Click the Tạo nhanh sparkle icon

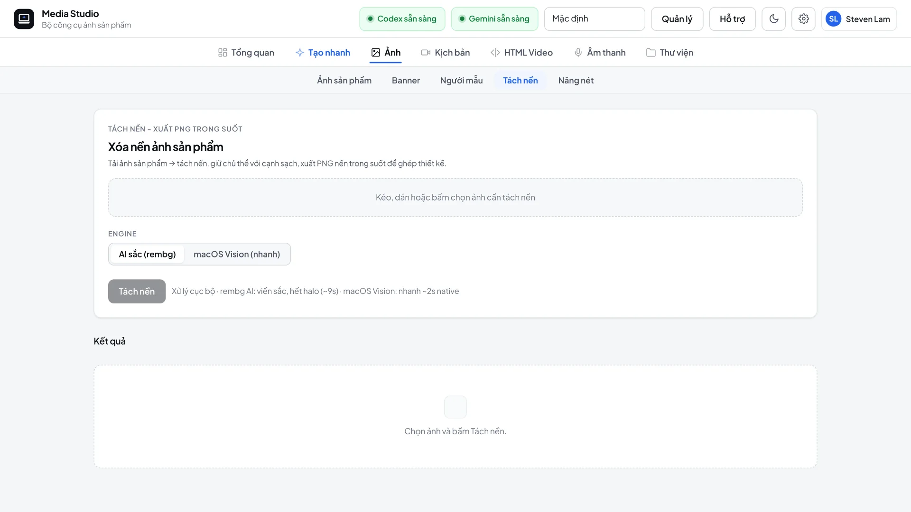300,53
